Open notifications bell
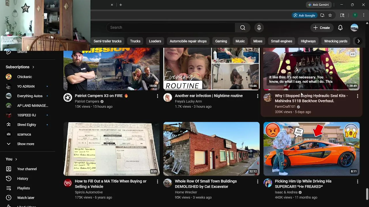This screenshot has width=369, height=207. point(340,28)
